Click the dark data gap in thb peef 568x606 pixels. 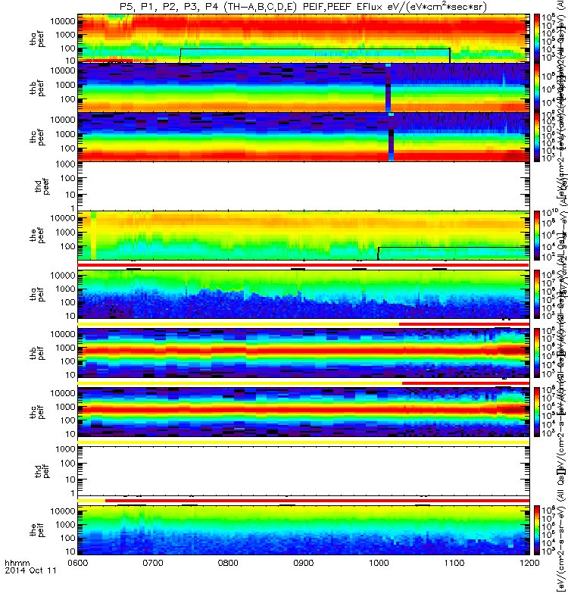coord(389,88)
